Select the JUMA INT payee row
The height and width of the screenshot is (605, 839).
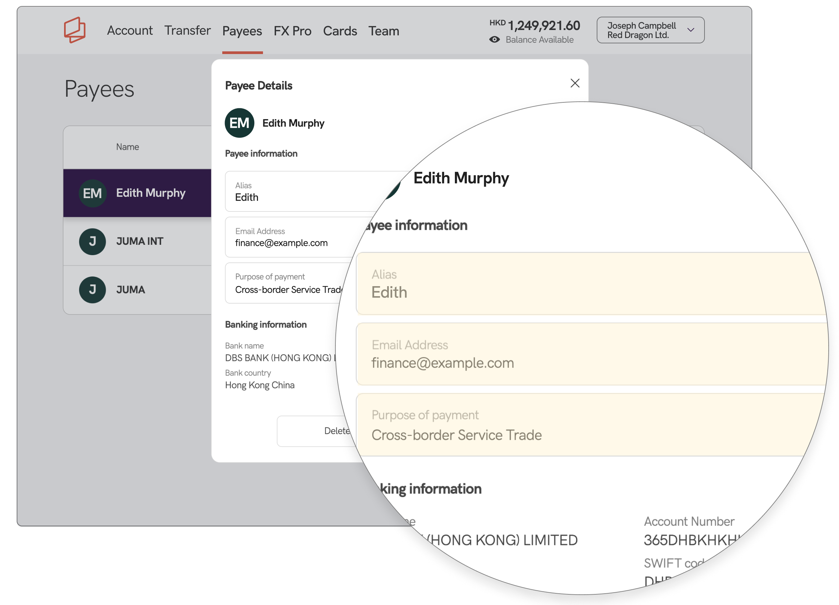140,241
